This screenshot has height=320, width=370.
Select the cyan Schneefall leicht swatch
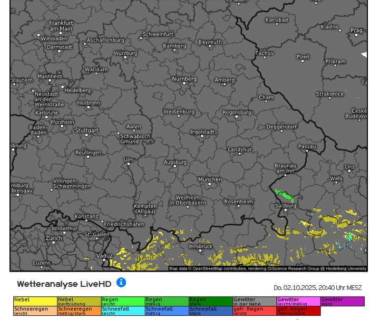coord(122,311)
